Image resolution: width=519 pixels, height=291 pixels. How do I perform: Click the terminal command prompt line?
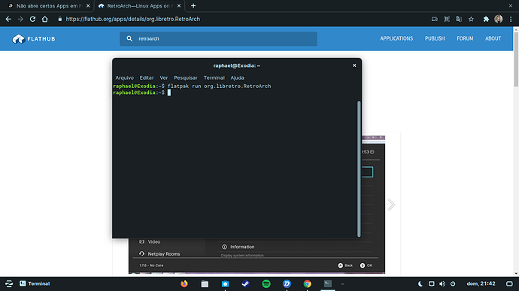pos(141,92)
